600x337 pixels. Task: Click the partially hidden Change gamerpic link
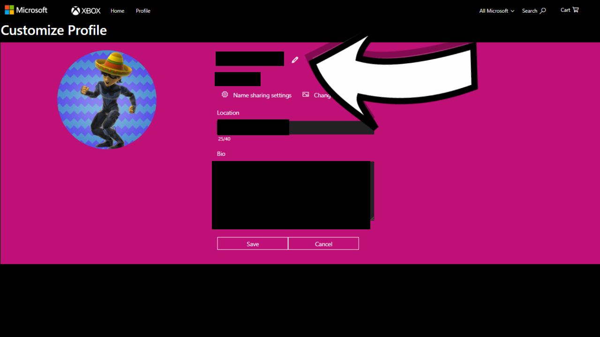pos(322,95)
